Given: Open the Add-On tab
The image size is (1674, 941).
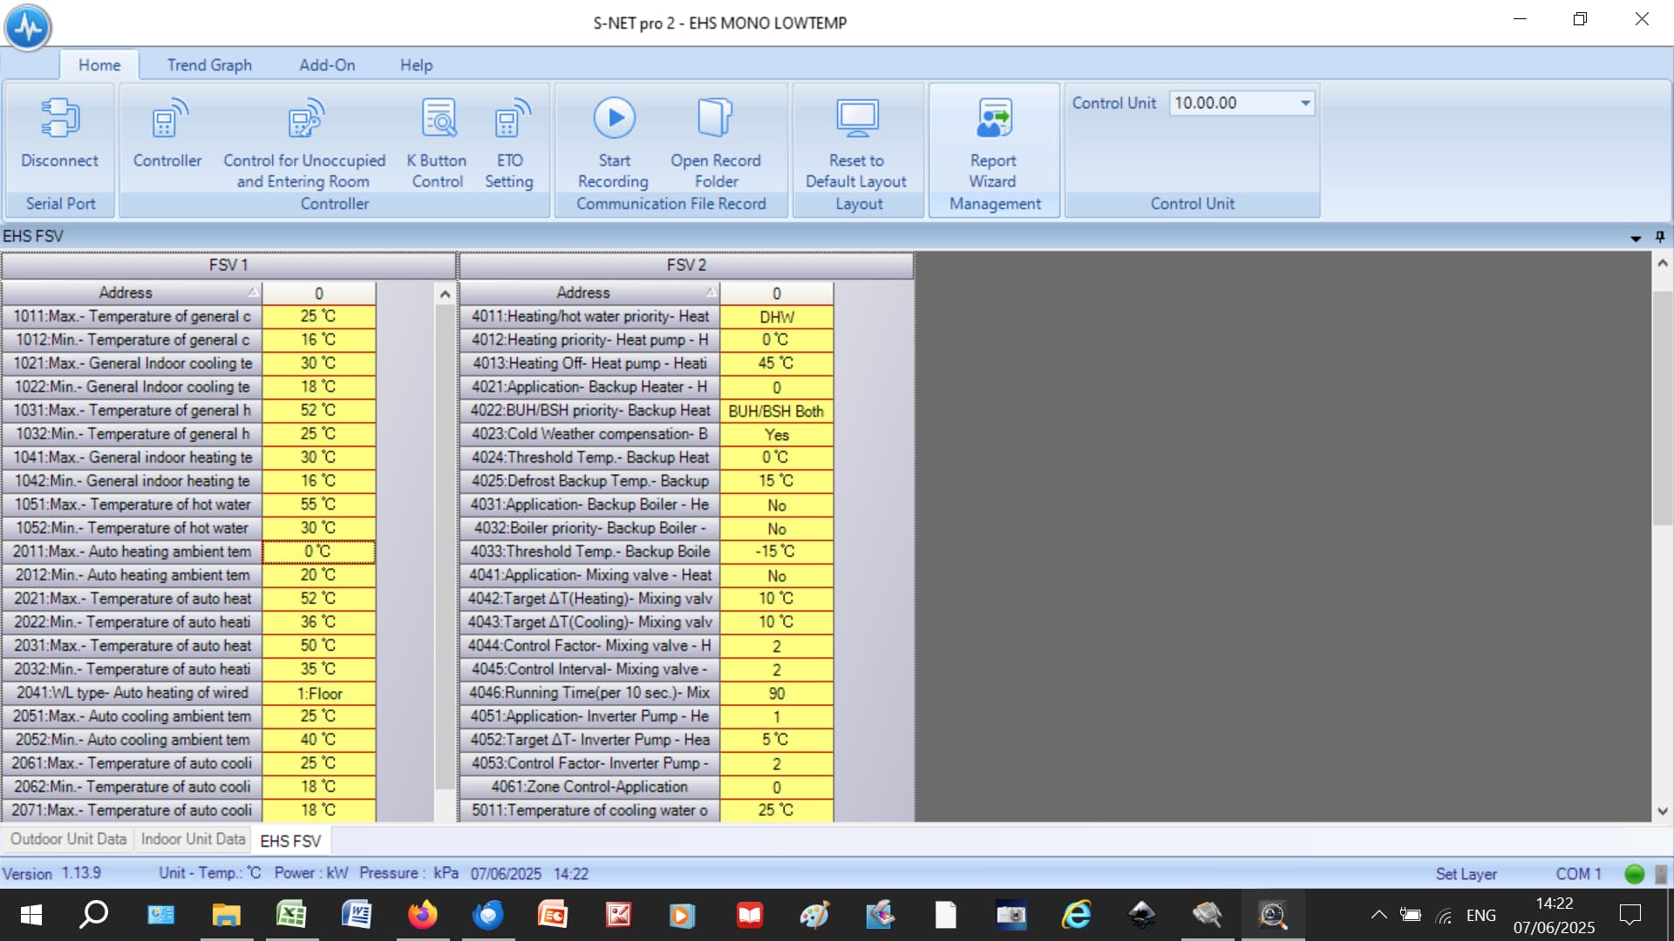Looking at the screenshot, I should 327,65.
